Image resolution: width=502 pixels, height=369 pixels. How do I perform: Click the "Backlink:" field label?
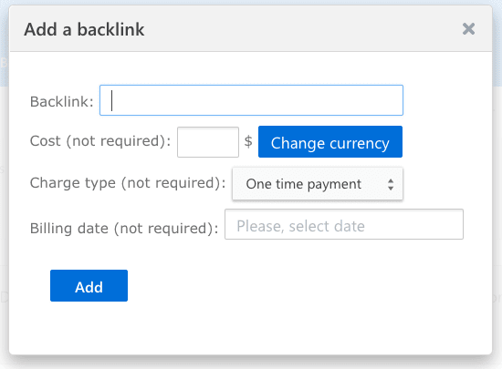[62, 102]
